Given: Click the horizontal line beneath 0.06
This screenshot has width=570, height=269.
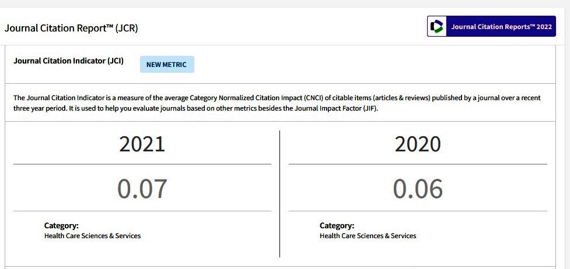Looking at the screenshot, I should click(x=418, y=211).
